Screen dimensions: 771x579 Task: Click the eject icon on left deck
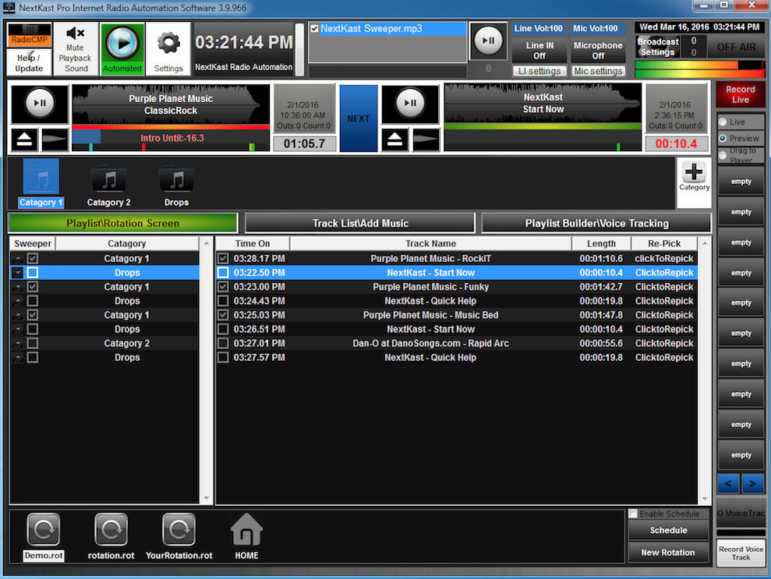point(25,139)
